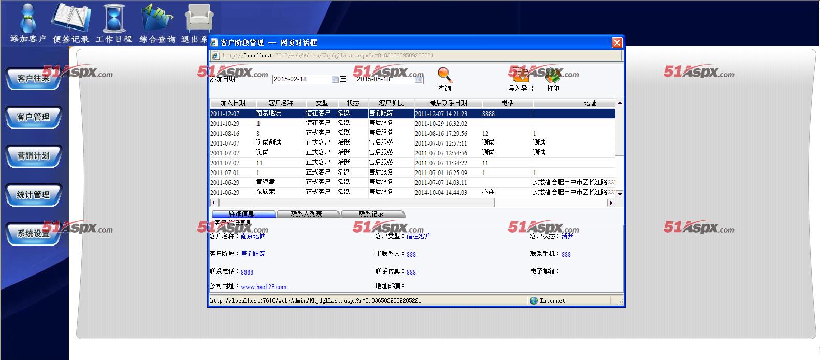Select the row for customer 南京地铁
820x360 pixels.
(x=412, y=113)
